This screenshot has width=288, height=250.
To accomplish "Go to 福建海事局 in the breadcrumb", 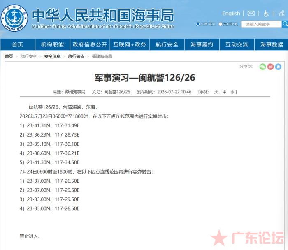I will click(x=102, y=56).
